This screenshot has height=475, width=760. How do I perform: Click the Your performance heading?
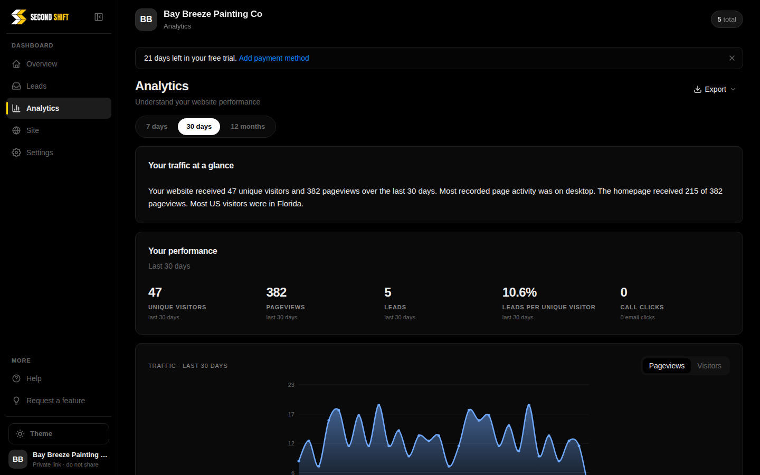pos(183,251)
